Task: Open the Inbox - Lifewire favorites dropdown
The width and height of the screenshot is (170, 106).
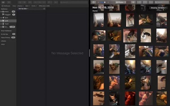Action: coord(18,6)
